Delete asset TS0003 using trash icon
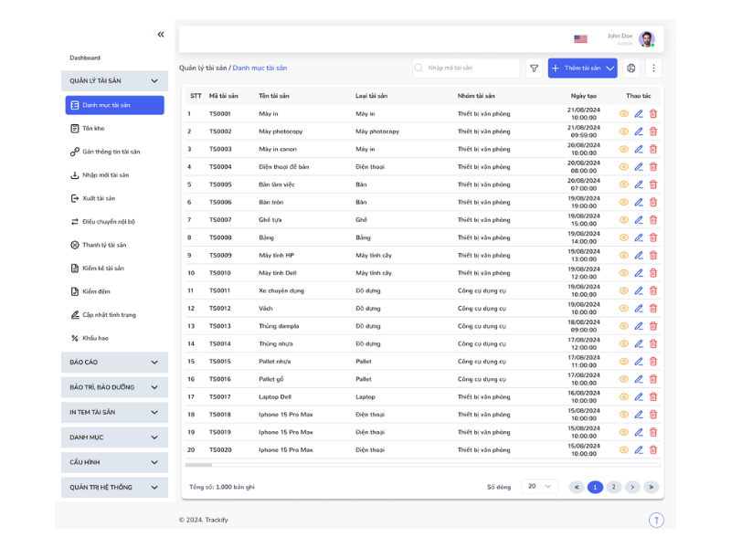 click(653, 150)
